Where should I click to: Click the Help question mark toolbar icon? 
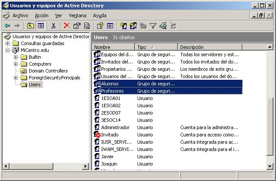(100, 26)
